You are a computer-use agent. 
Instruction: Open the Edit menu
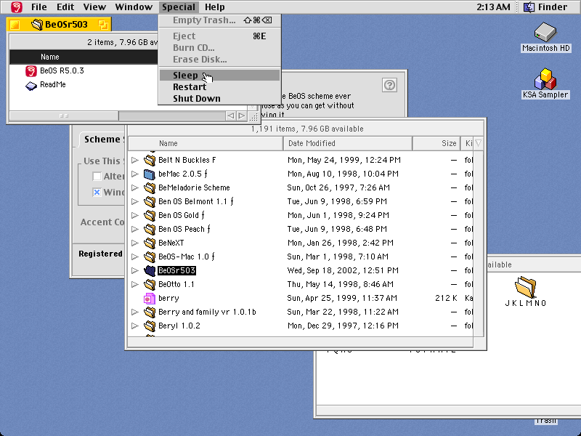[x=65, y=7]
